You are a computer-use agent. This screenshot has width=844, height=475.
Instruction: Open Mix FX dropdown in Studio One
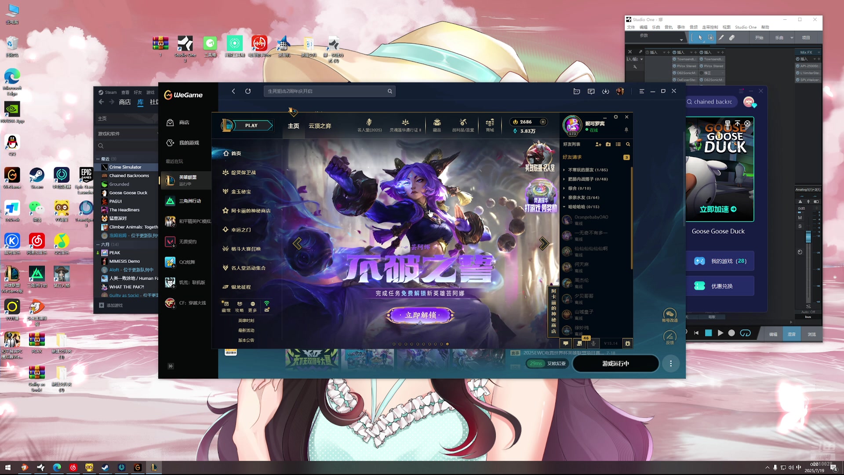coord(819,52)
